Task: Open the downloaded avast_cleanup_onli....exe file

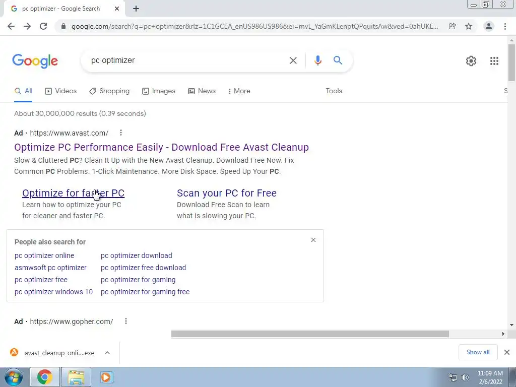Action: click(x=52, y=353)
